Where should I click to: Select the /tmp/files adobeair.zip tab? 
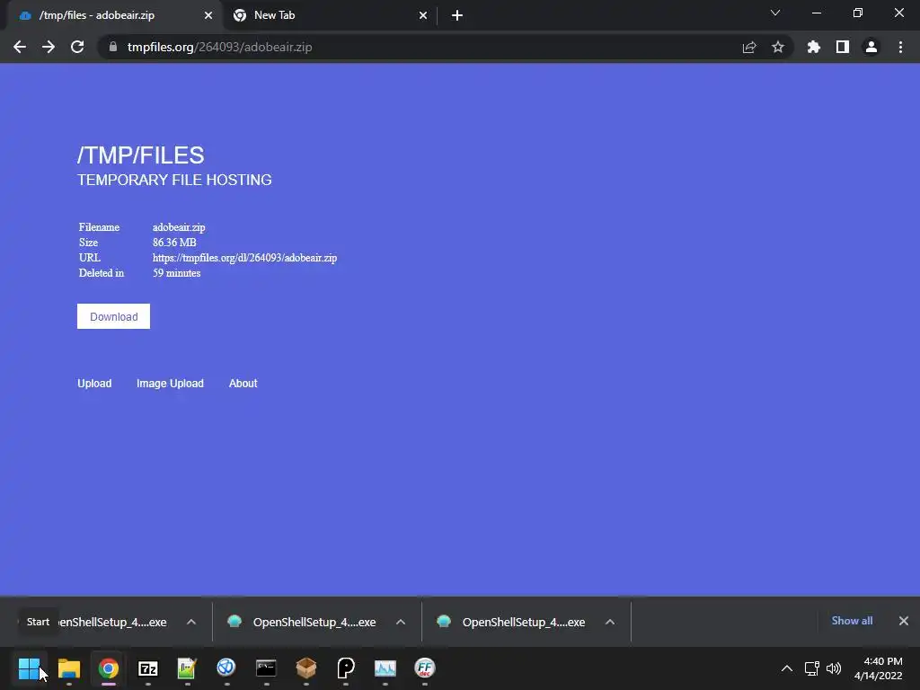pos(114,15)
